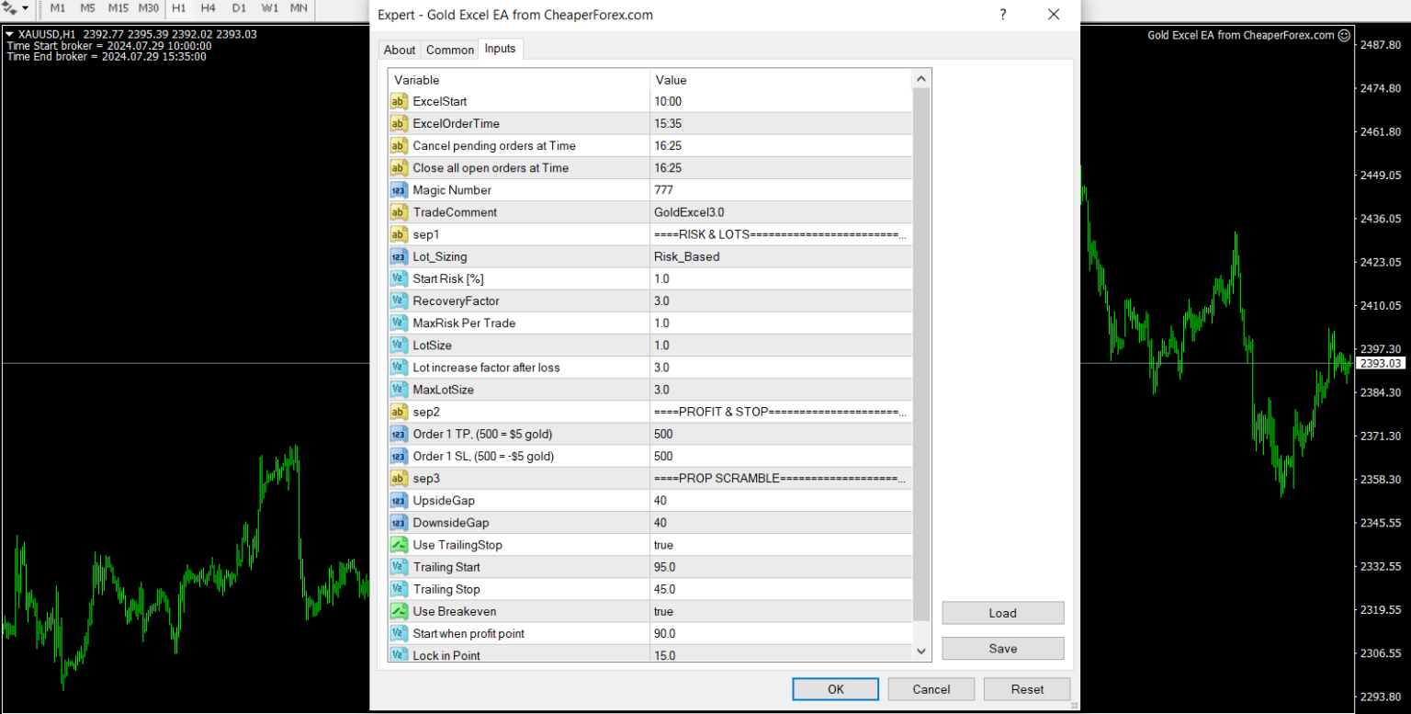Viewport: 1411px width, 714px height.
Task: Click the Load button
Action: [x=1002, y=613]
